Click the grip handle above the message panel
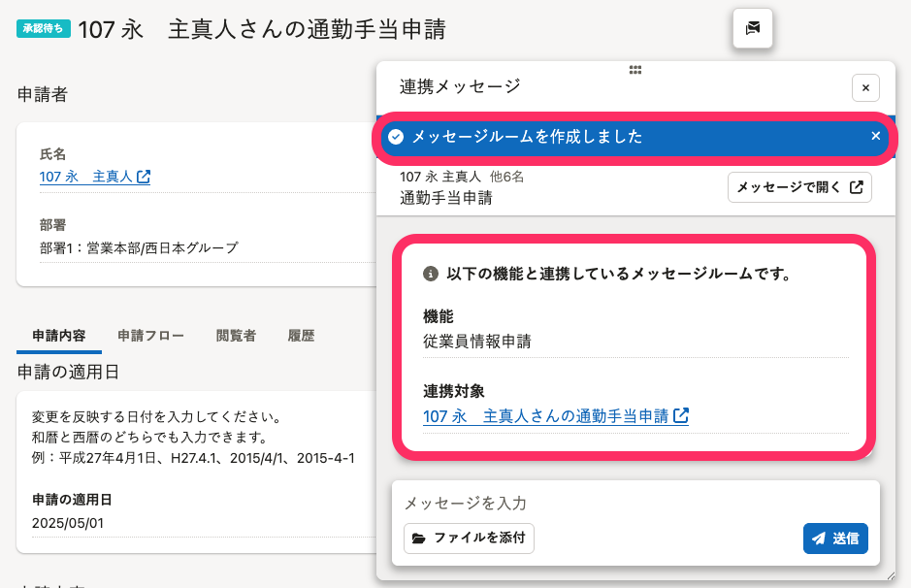Screen dimensions: 911x588 pyautogui.click(x=635, y=70)
